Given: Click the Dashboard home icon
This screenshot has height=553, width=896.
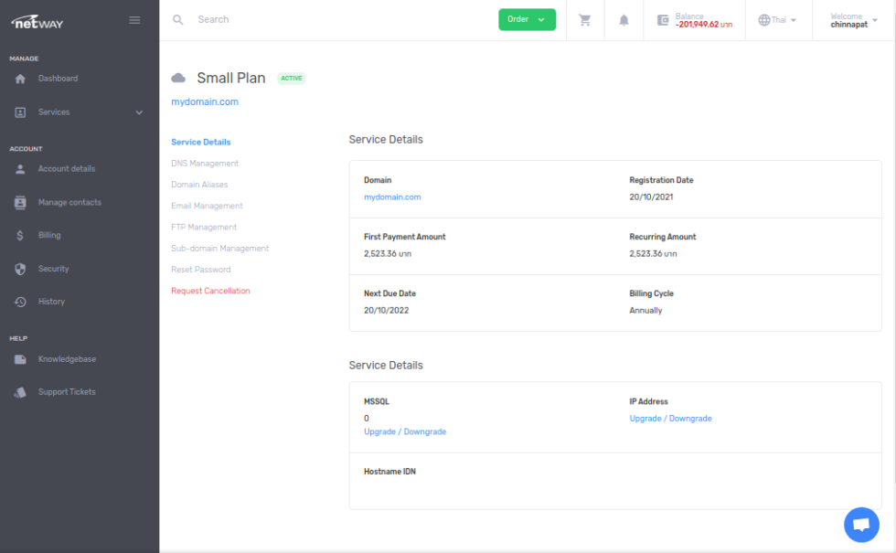Looking at the screenshot, I should coord(20,79).
